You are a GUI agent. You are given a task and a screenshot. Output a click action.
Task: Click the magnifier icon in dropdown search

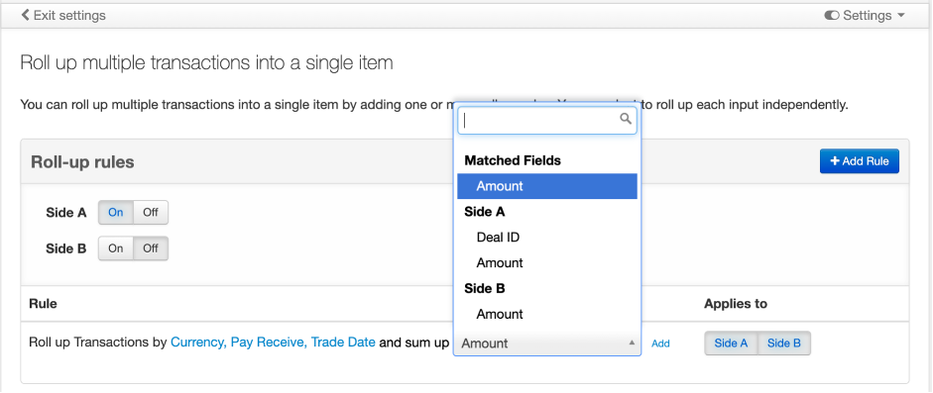pyautogui.click(x=626, y=119)
